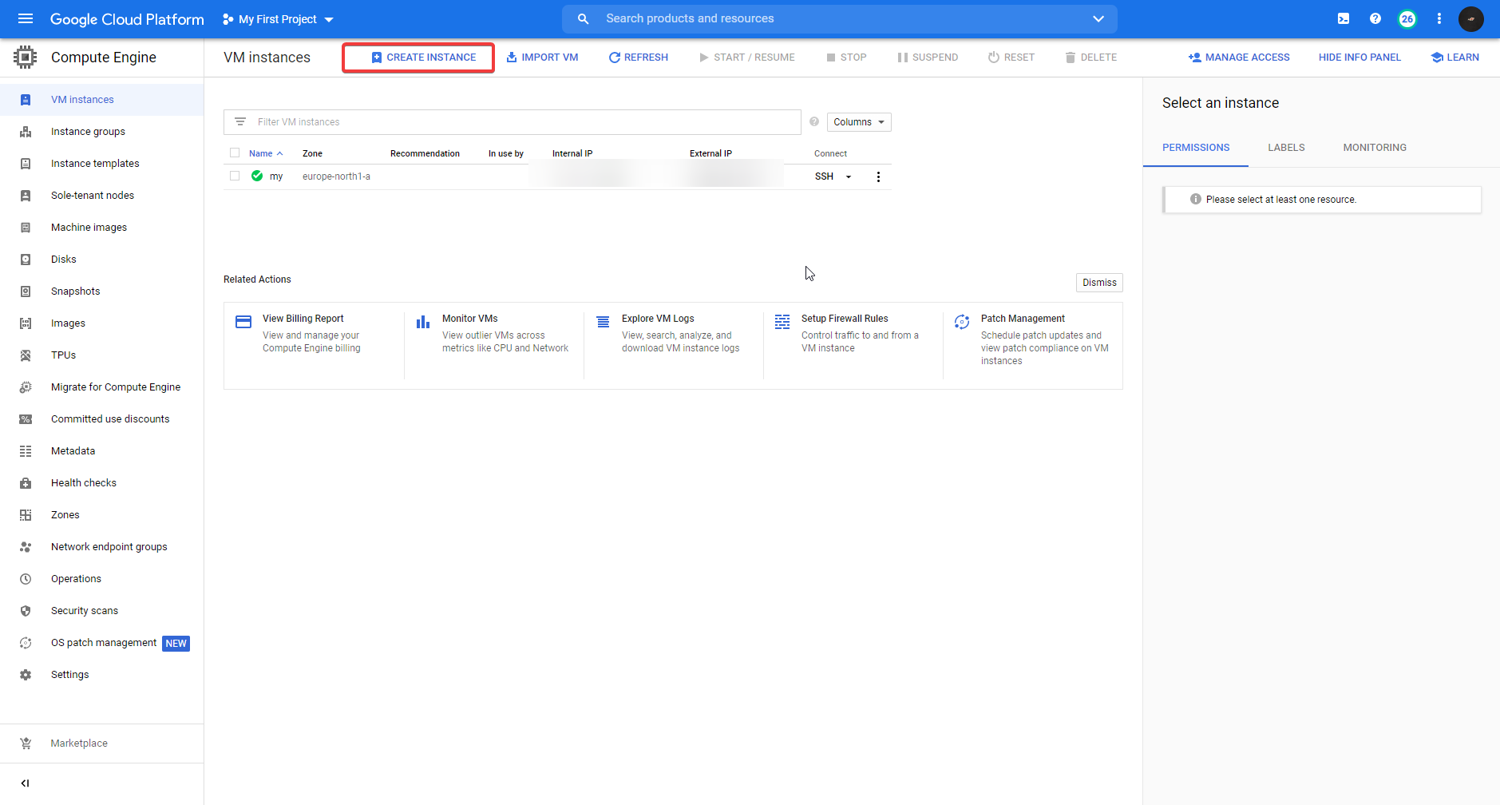Open the Setup Firewall Rules link
The height and width of the screenshot is (805, 1500).
(x=845, y=319)
